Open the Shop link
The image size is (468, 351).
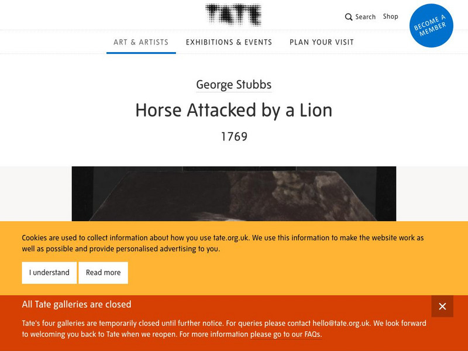(390, 17)
